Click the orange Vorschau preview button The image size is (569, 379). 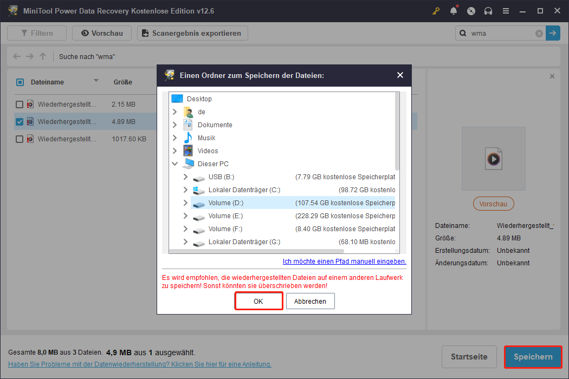494,204
